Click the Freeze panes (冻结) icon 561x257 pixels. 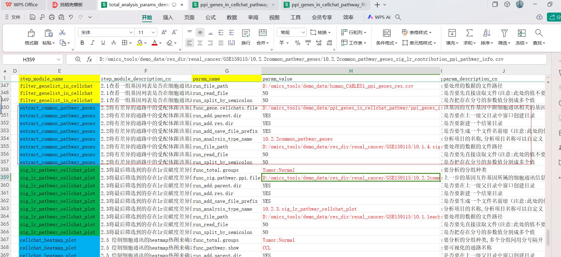tap(522, 33)
